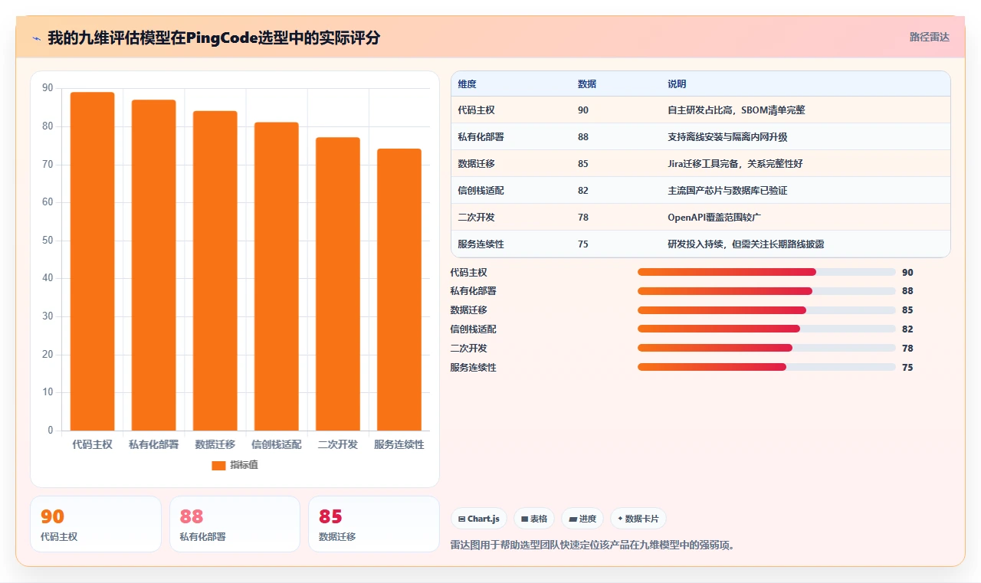Click the 服务连续性 x-axis label

(x=399, y=444)
